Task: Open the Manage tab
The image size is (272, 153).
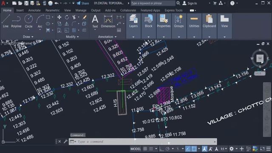Action: (x=81, y=10)
